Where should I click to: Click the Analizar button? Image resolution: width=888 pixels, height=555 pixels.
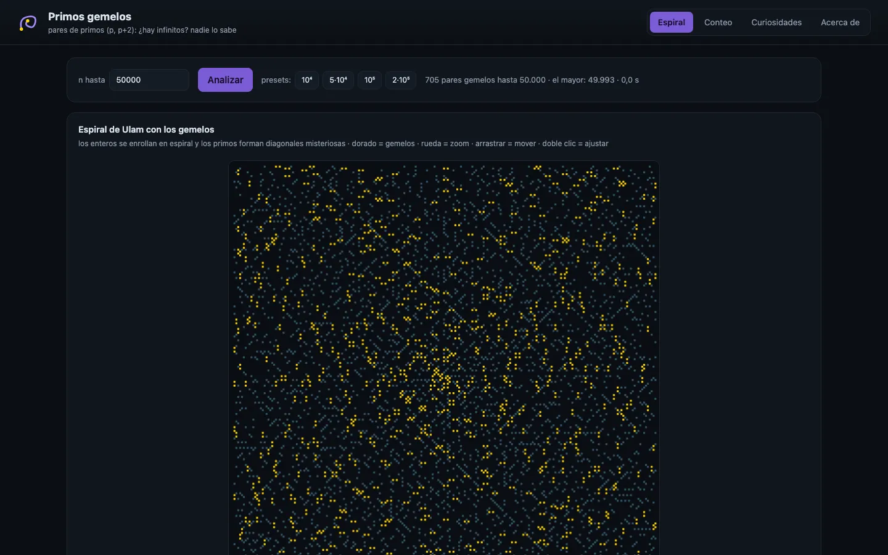click(225, 80)
